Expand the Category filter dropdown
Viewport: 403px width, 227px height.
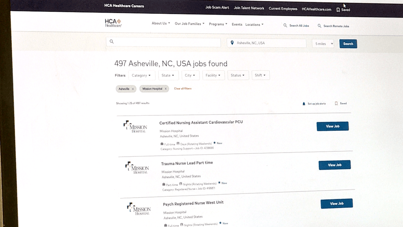coord(141,75)
